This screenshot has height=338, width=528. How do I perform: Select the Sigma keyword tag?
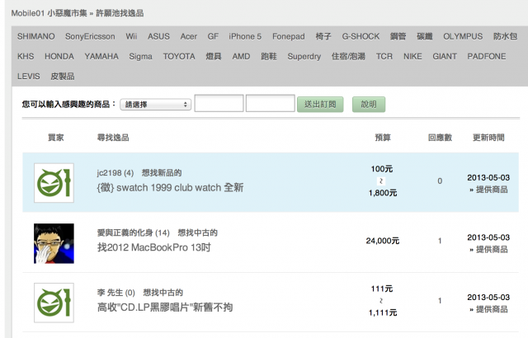pyautogui.click(x=140, y=57)
